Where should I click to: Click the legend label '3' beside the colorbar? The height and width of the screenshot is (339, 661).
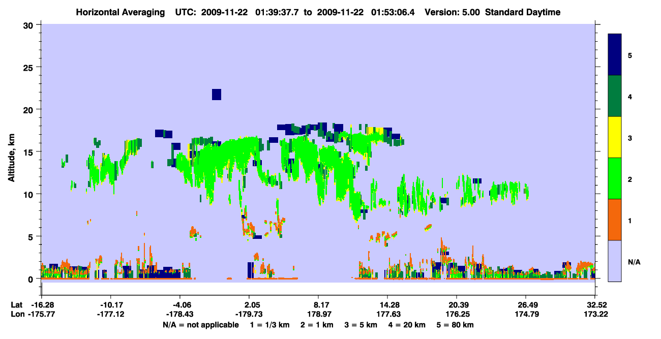tap(630, 138)
